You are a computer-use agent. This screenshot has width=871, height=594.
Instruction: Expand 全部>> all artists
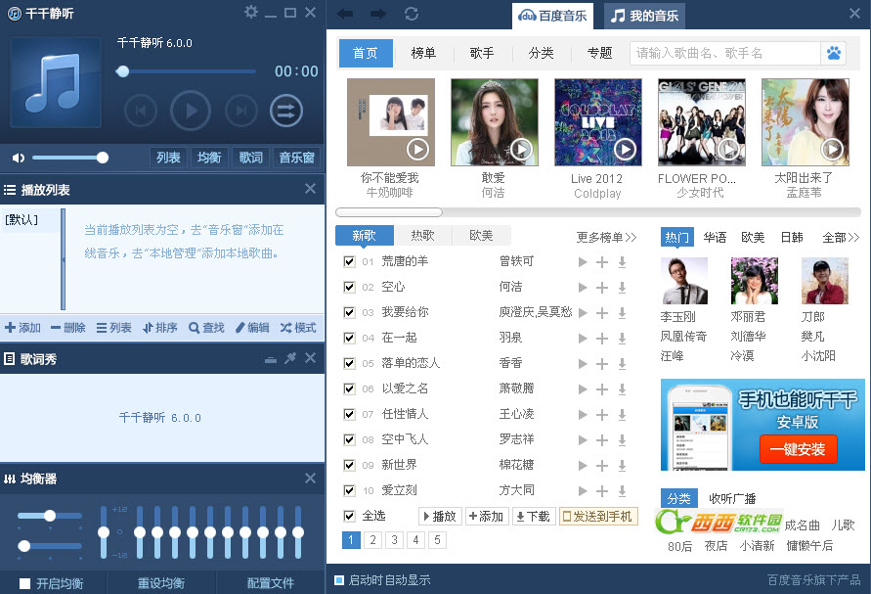click(x=841, y=238)
